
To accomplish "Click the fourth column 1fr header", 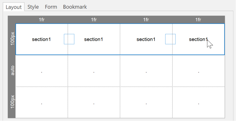I will pos(198,20).
